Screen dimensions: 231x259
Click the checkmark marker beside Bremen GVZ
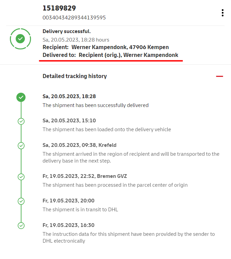tap(21, 177)
